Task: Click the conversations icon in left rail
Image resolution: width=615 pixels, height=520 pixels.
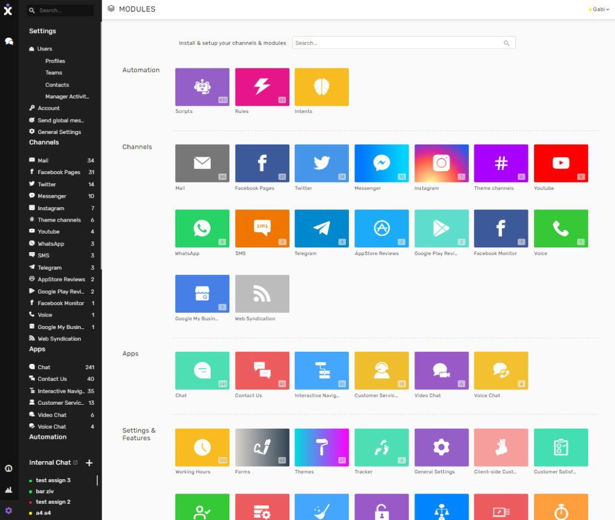Action: click(8, 41)
